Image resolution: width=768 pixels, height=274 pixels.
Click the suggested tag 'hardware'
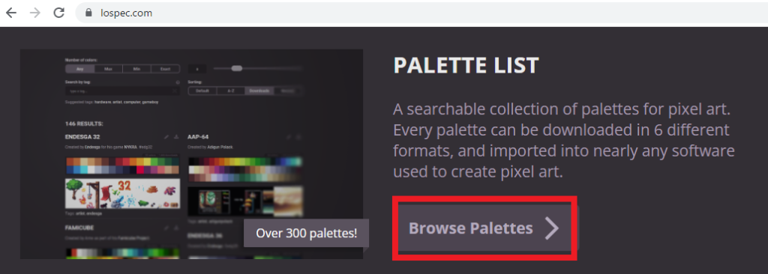(102, 103)
